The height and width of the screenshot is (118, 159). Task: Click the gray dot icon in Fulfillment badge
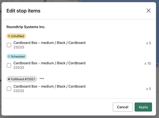(9, 79)
